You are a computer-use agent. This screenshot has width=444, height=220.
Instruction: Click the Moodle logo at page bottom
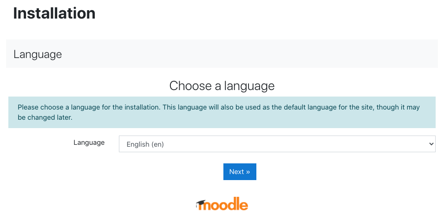click(x=222, y=204)
